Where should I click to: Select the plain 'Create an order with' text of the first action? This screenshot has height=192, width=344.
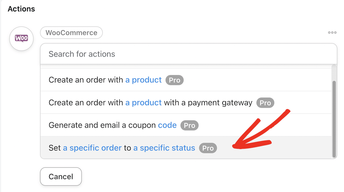point(86,80)
